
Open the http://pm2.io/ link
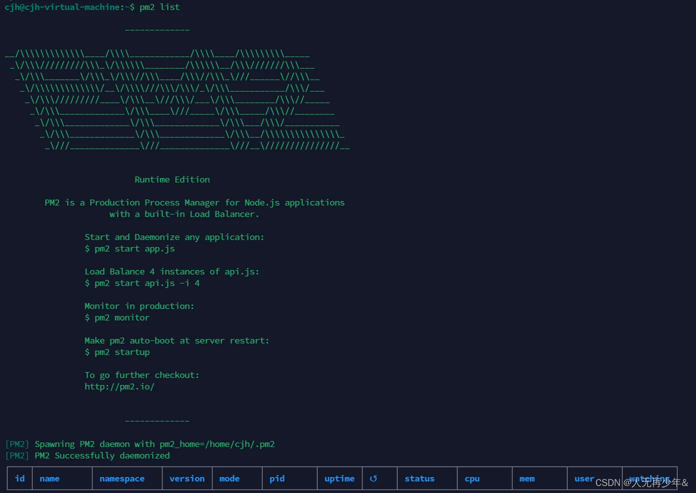pos(119,386)
